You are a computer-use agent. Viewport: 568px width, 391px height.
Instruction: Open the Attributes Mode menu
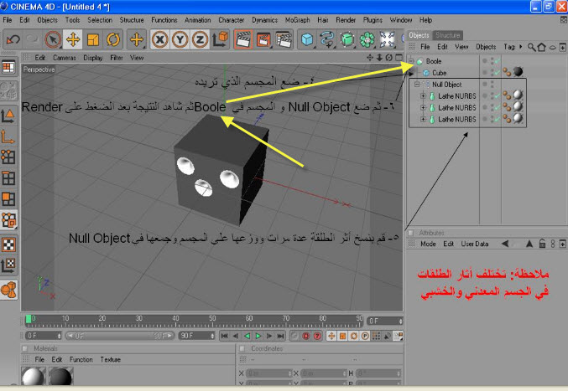[x=428, y=244]
